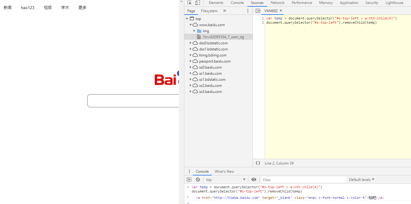Expand the dss0.bdstatic.com node
This screenshot has width=411, height=204.
191,43
